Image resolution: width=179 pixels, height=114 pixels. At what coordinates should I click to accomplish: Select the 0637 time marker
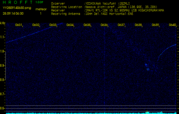(121, 25)
